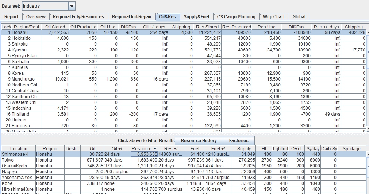Click the Factories button
Viewport: 369px width, 194px height.
[x=239, y=141]
